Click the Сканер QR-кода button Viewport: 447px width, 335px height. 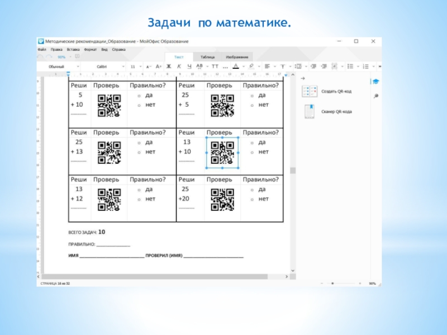327,111
